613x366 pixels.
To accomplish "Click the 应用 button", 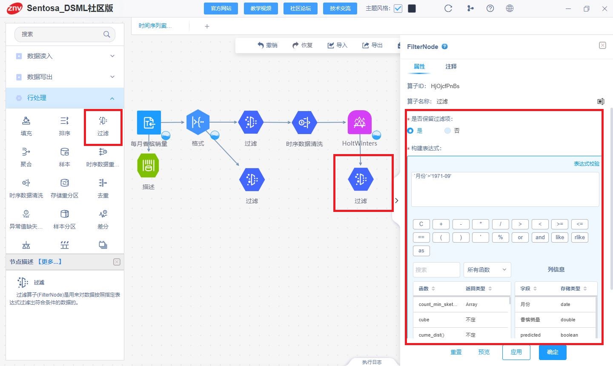I will click(x=516, y=352).
